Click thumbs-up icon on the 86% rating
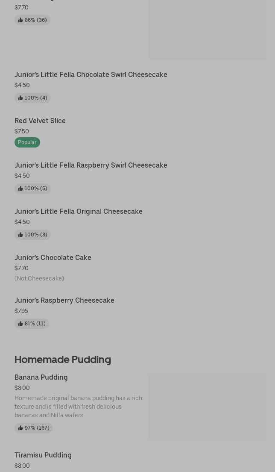The width and height of the screenshot is (275, 472). (20, 20)
